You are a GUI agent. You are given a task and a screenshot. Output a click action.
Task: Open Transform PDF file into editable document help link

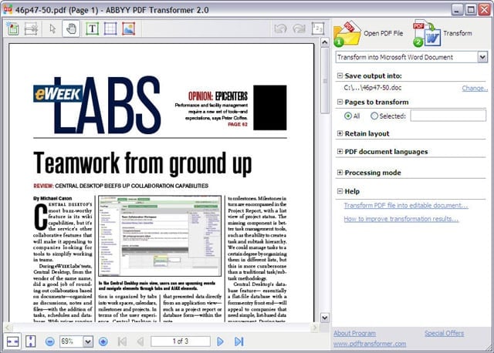(x=406, y=206)
